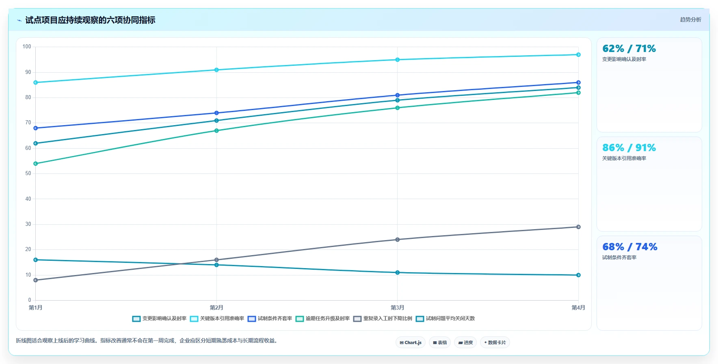The width and height of the screenshot is (718, 364).
Task: Click the 趋势分析 label in the header
Action: click(x=690, y=19)
